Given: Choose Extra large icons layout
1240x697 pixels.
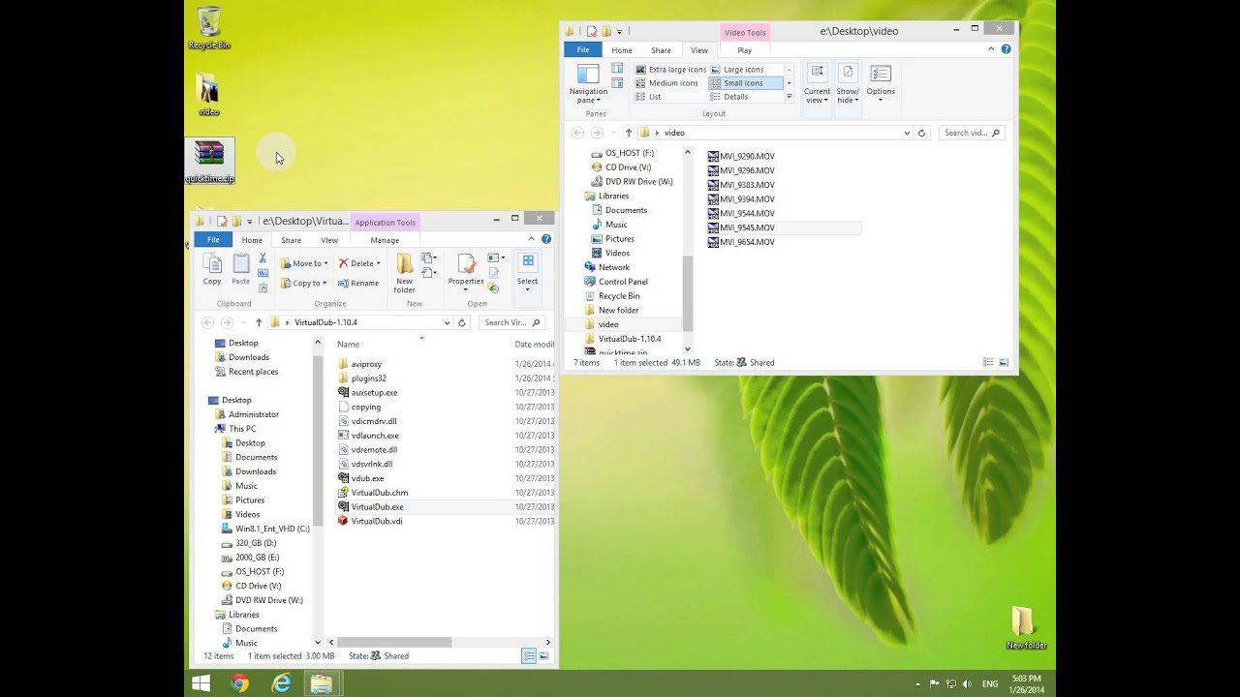Looking at the screenshot, I should (x=670, y=70).
